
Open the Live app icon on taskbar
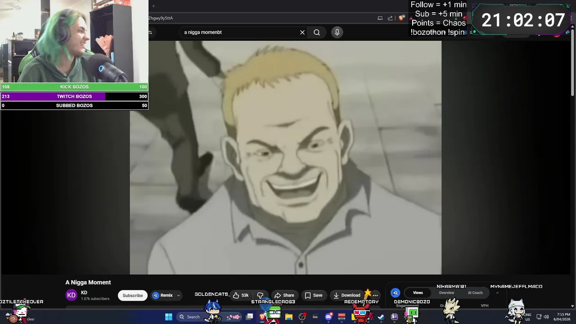pos(315,317)
